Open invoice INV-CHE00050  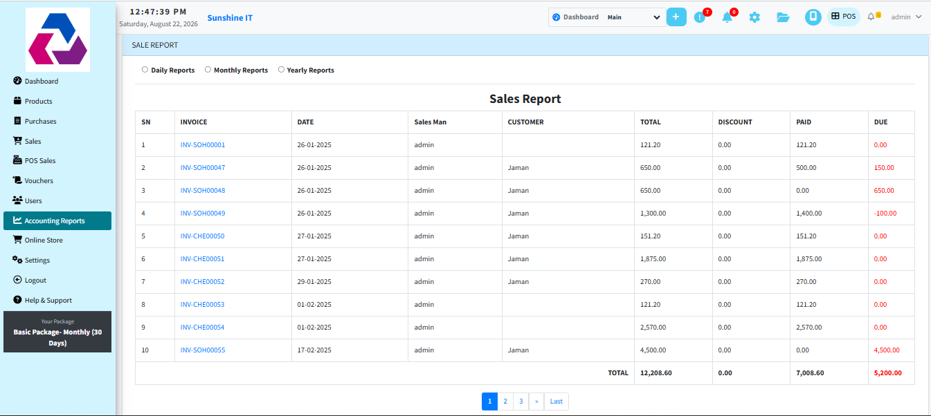pyautogui.click(x=203, y=236)
